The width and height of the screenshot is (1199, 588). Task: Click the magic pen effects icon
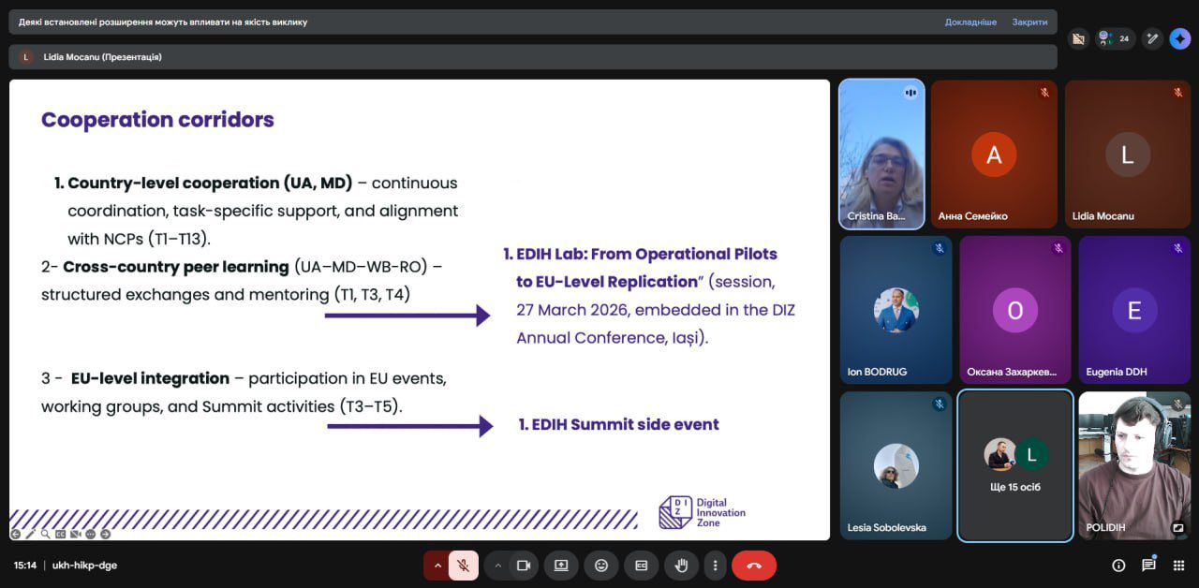tap(1153, 38)
